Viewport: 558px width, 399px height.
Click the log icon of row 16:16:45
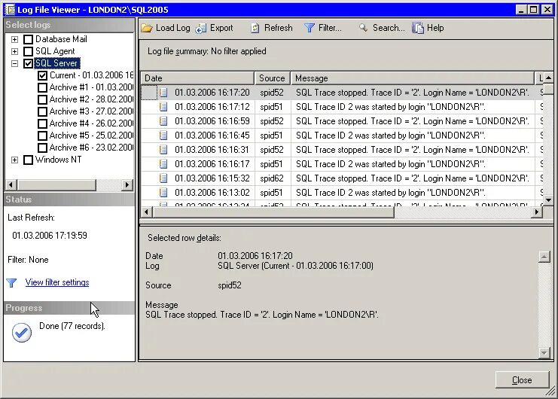click(163, 136)
